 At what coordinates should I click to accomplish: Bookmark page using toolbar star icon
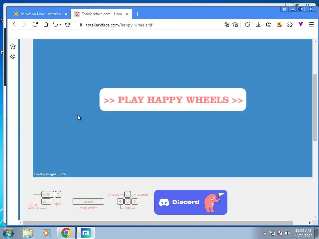click(x=68, y=25)
